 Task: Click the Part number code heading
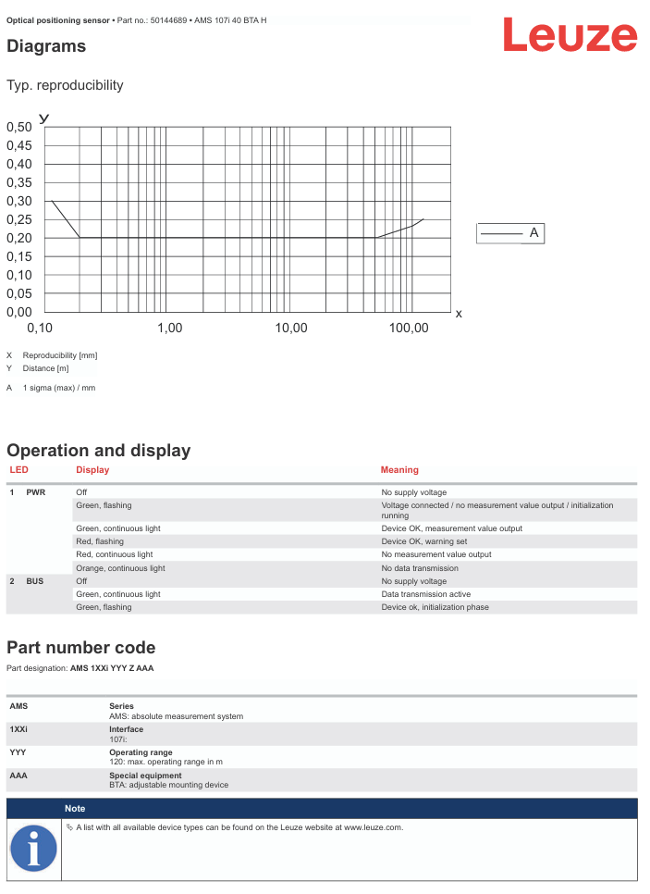[81, 648]
